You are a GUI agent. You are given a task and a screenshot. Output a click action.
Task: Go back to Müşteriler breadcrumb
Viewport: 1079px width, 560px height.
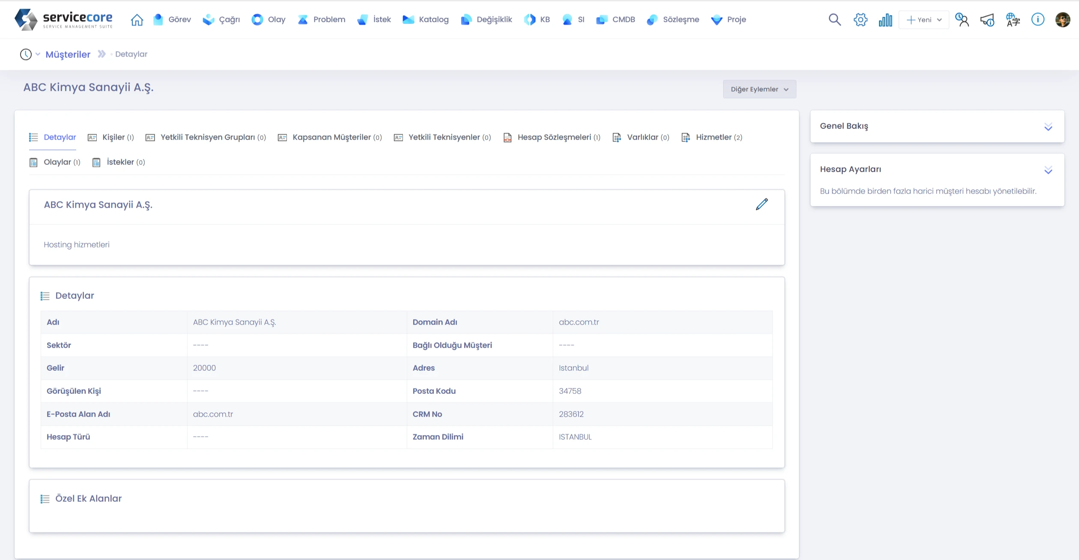tap(68, 54)
